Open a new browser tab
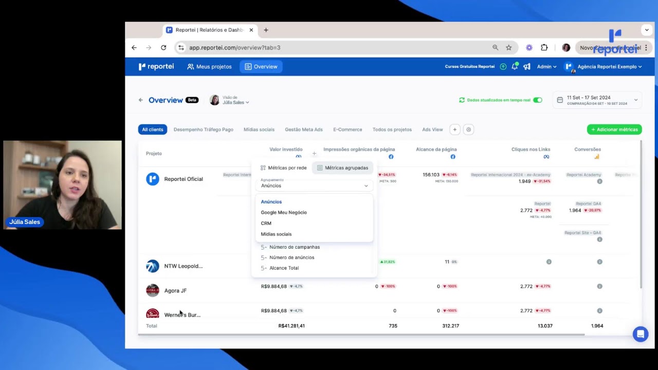This screenshot has width=658, height=370. coord(266,30)
